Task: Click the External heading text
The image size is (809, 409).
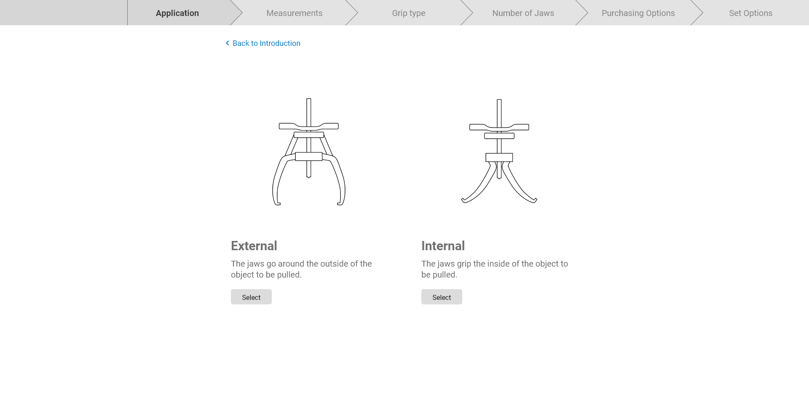Action: 254,246
